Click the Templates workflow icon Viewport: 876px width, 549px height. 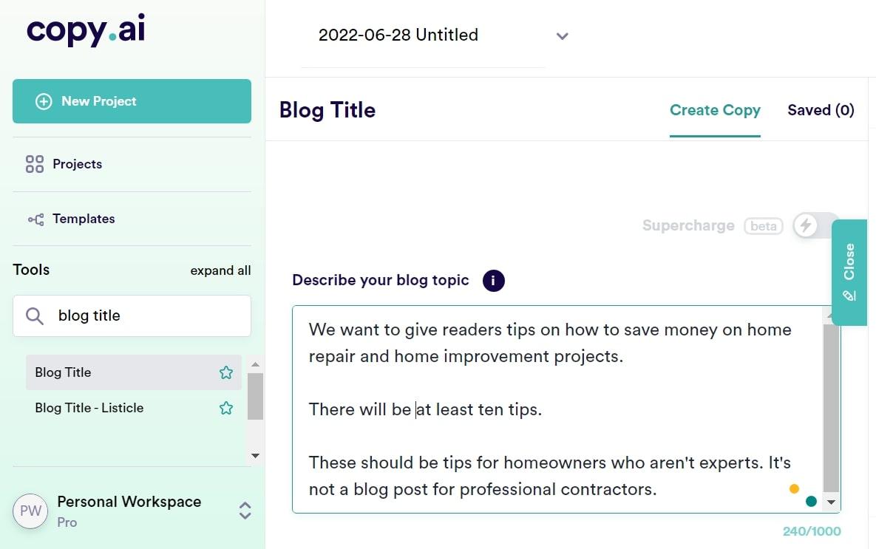[x=35, y=219]
